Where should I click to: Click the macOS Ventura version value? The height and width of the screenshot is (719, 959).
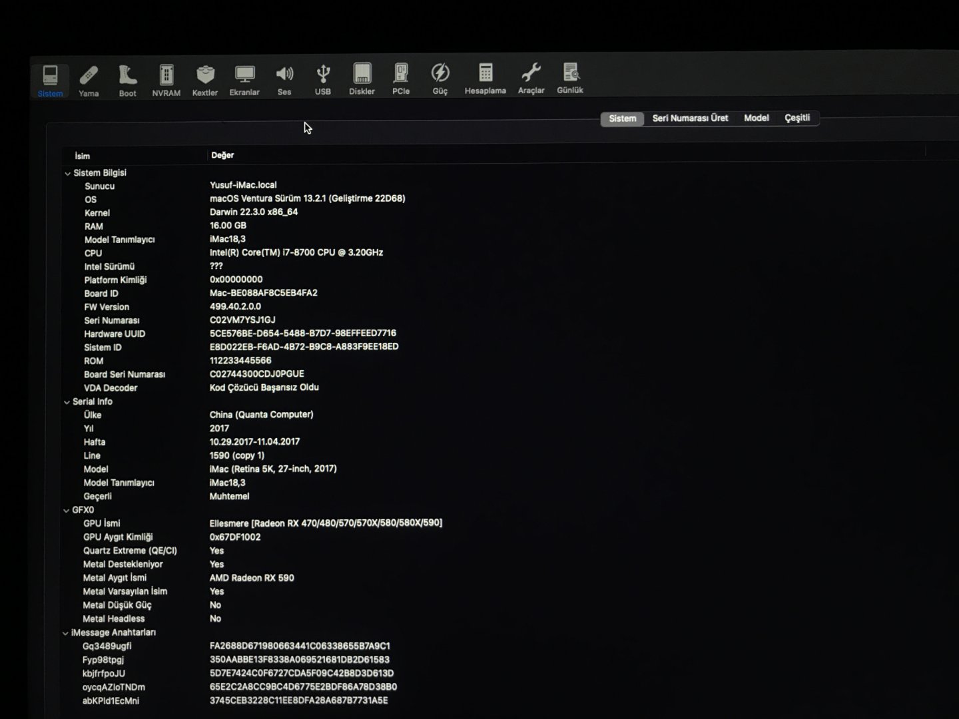[x=308, y=198]
